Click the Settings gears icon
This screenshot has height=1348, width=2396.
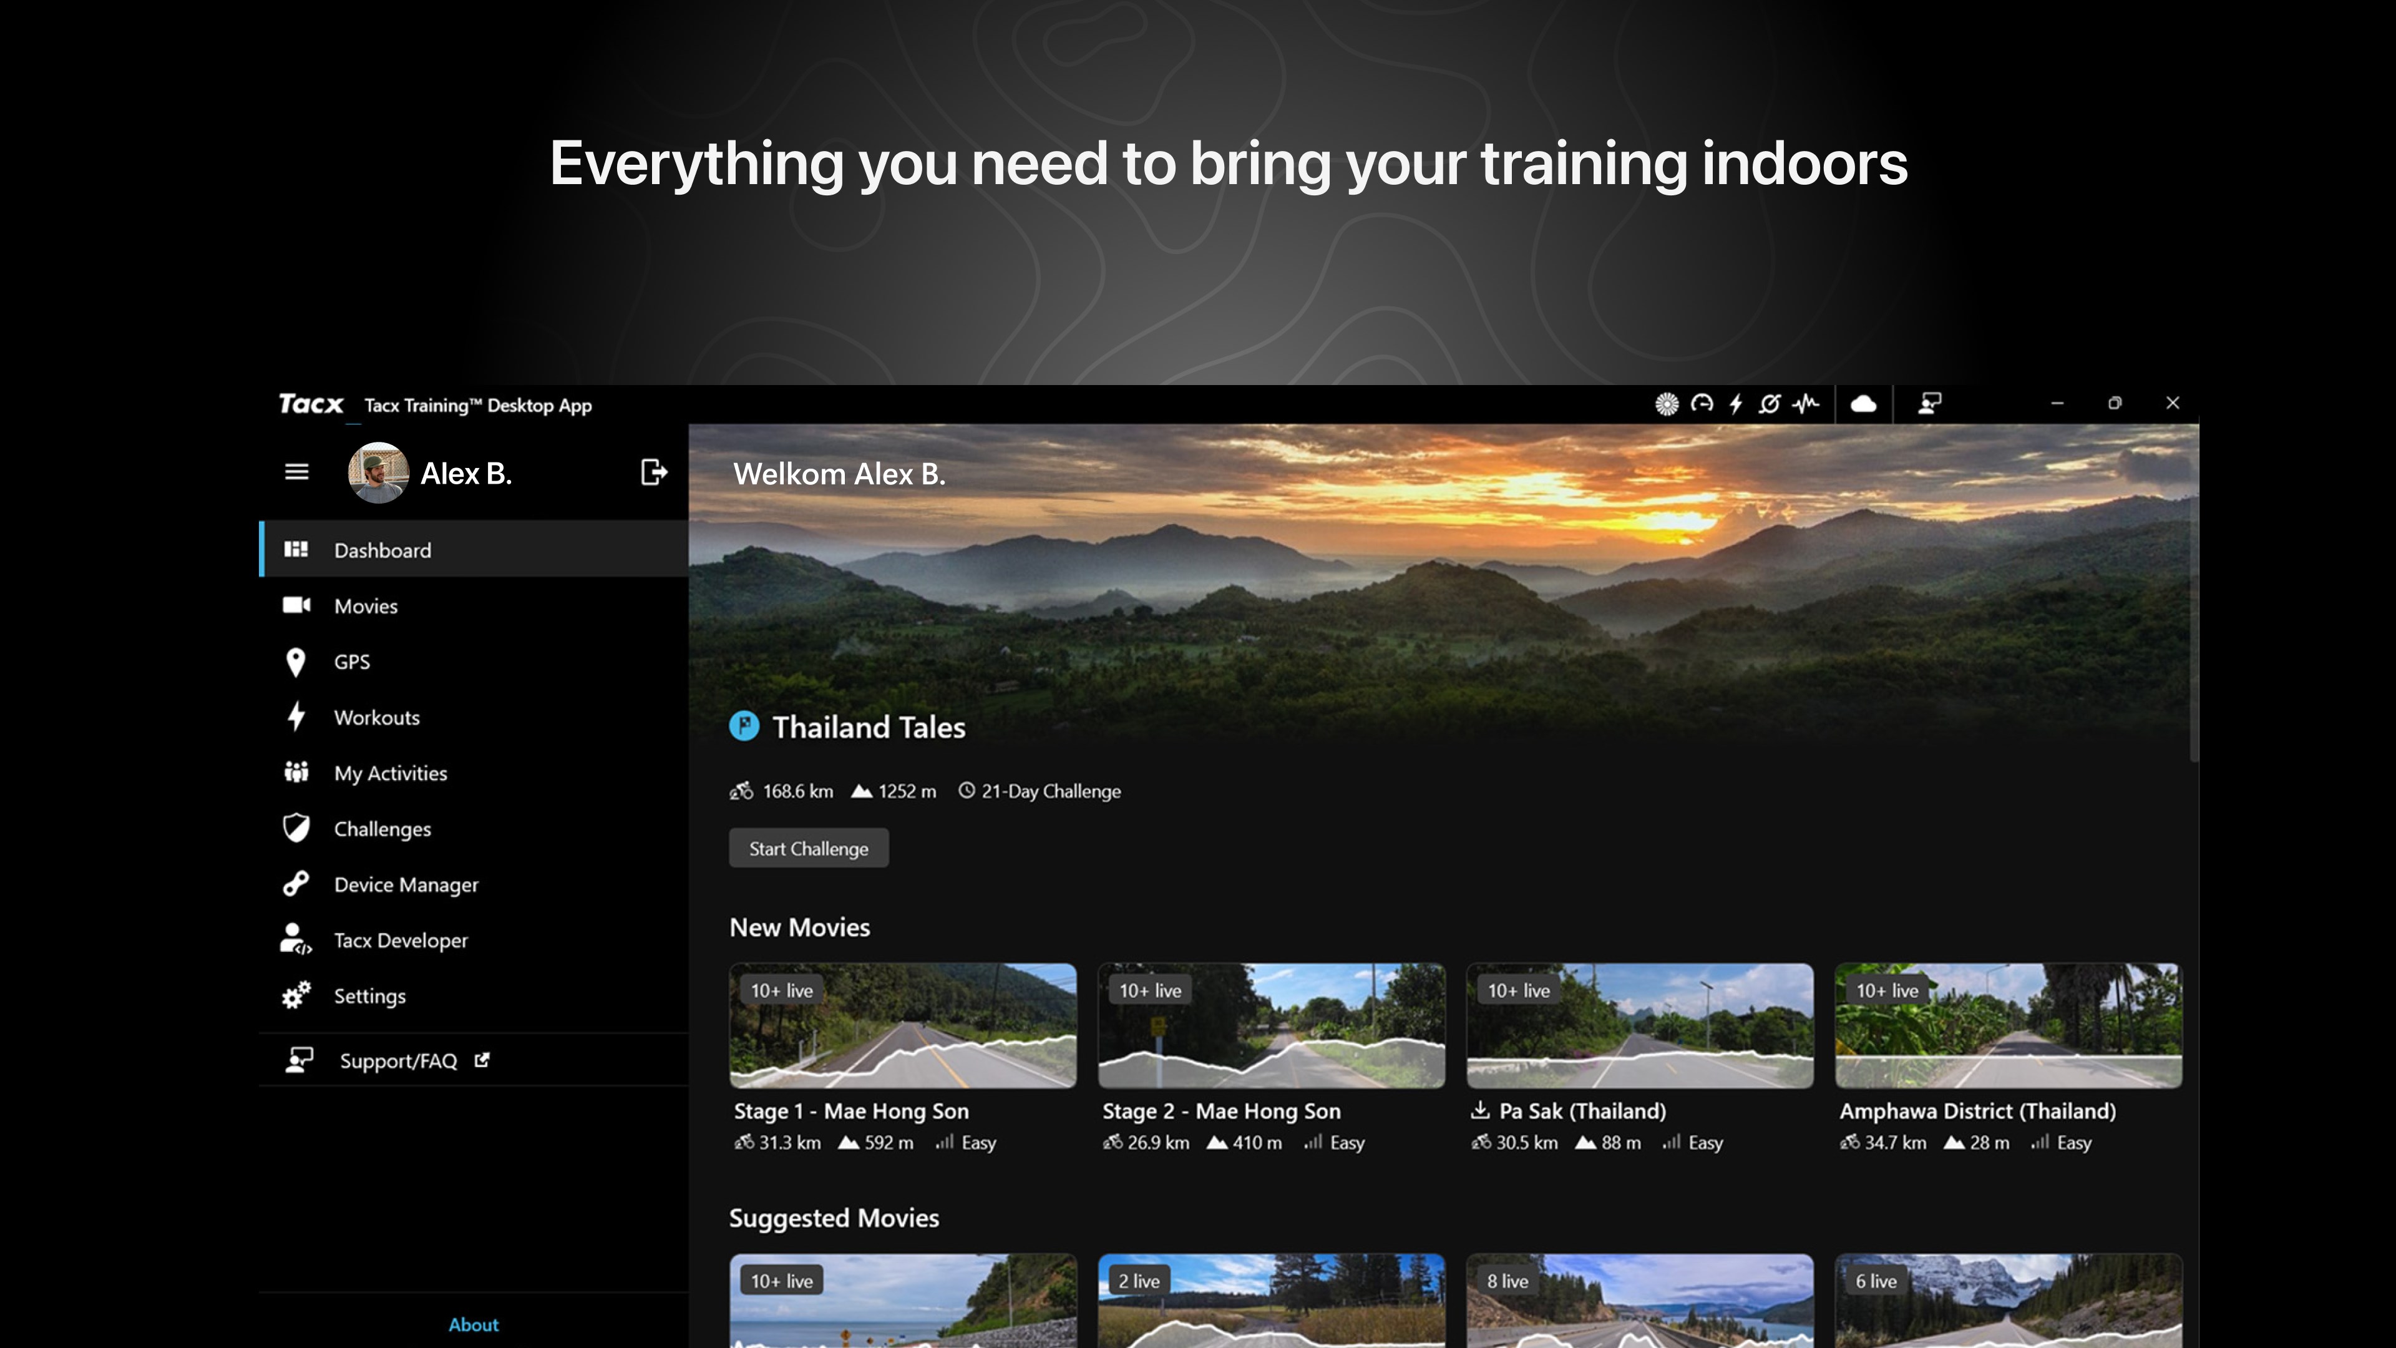(296, 995)
